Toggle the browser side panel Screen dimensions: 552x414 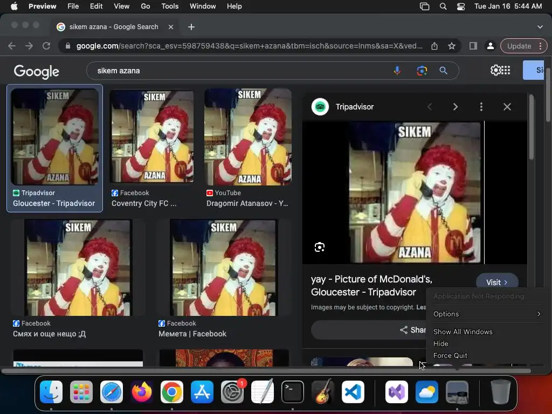point(473,46)
